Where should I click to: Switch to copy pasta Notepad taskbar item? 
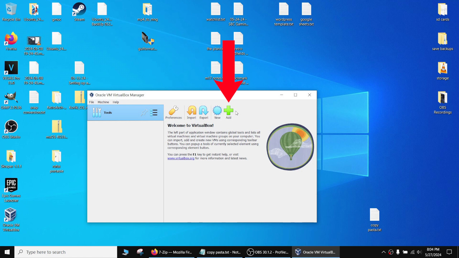coord(220,252)
